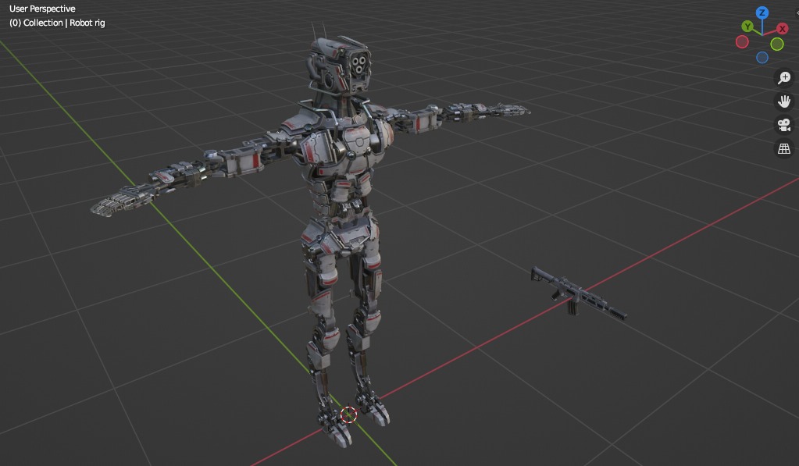Select the robot model's head
The width and height of the screenshot is (799, 466).
coord(339,66)
